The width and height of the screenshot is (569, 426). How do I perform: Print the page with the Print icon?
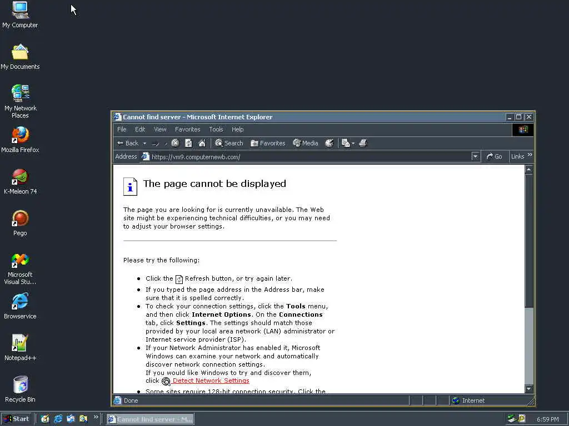363,143
